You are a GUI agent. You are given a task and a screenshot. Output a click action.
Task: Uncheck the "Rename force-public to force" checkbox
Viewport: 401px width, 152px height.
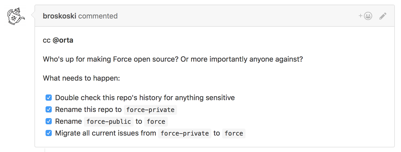pyautogui.click(x=49, y=121)
